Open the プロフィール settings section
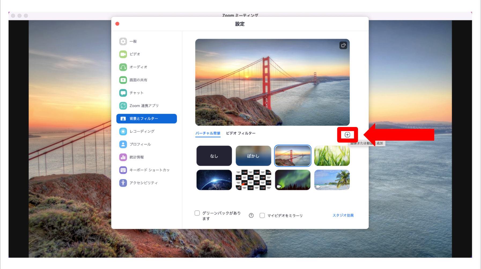 [147, 144]
